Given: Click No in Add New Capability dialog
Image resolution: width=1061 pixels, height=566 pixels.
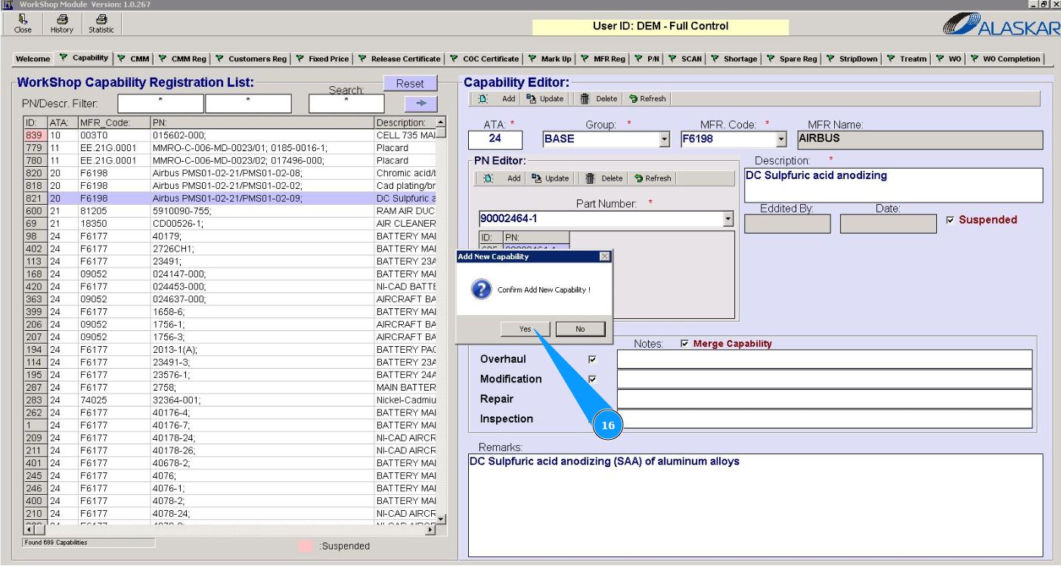Looking at the screenshot, I should click(x=580, y=329).
